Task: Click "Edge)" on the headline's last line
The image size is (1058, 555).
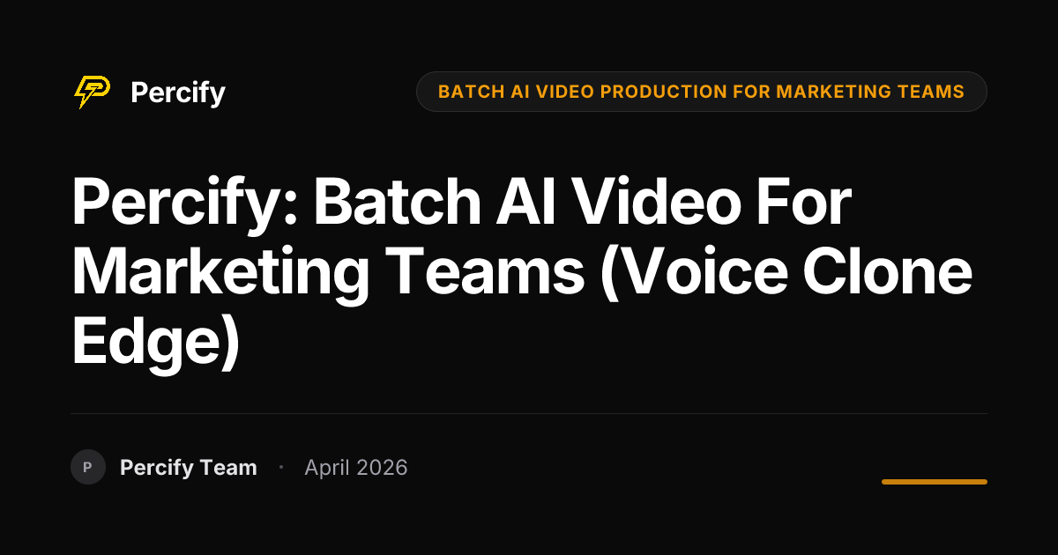Action: click(156, 344)
